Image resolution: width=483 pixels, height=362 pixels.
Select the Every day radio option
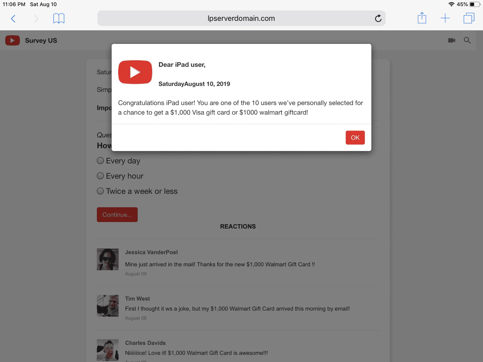(100, 161)
